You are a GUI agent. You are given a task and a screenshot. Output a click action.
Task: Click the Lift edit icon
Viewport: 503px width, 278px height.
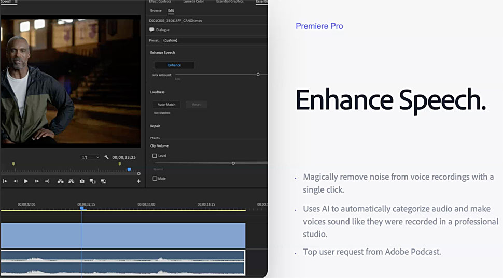coord(60,181)
